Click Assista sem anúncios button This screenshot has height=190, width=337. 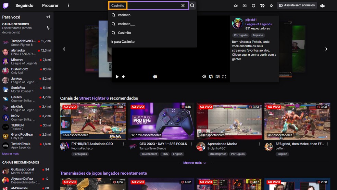(x=297, y=5)
